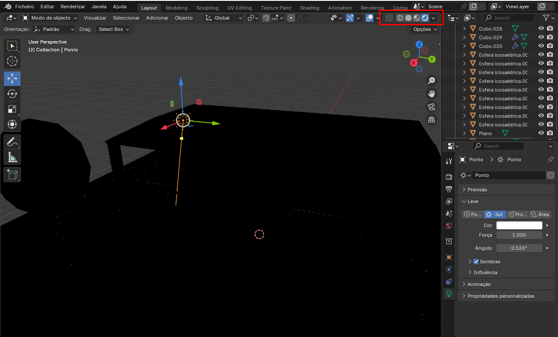Open the Adicionar menu in viewport
The image size is (558, 337).
click(157, 18)
